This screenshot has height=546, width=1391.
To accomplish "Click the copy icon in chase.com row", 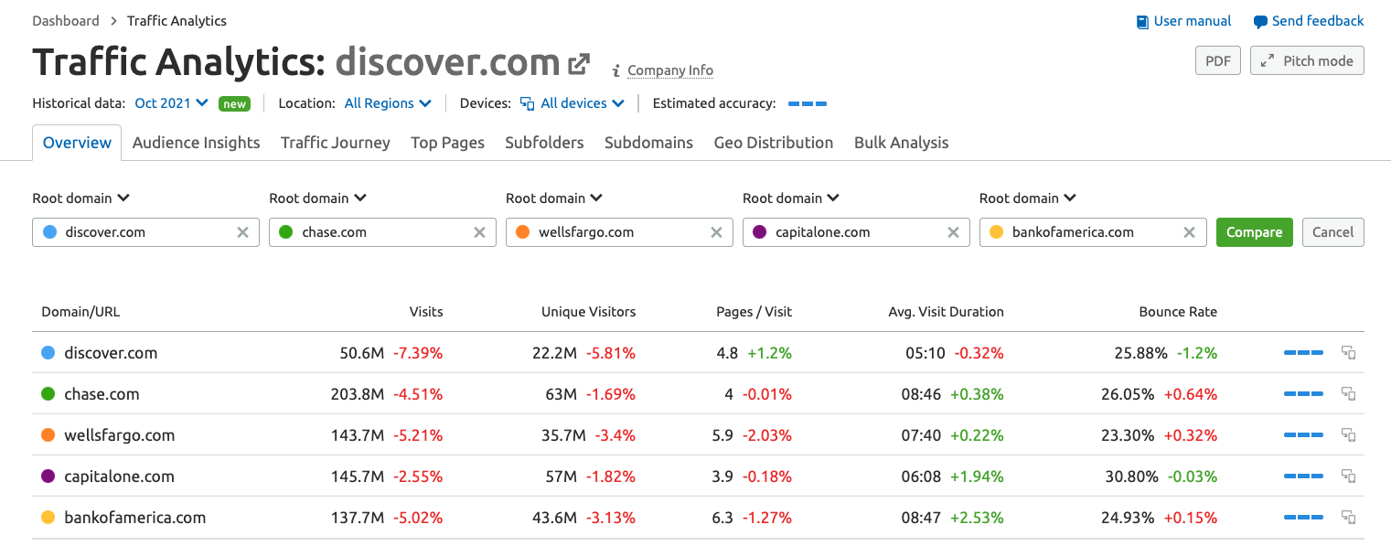I will 1348,393.
